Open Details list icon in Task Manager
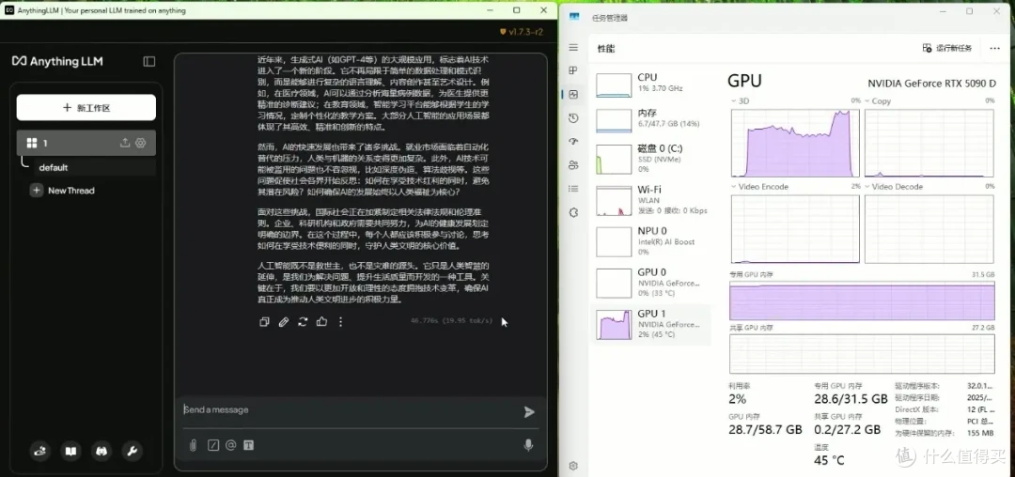The height and width of the screenshot is (477, 1015). click(573, 189)
